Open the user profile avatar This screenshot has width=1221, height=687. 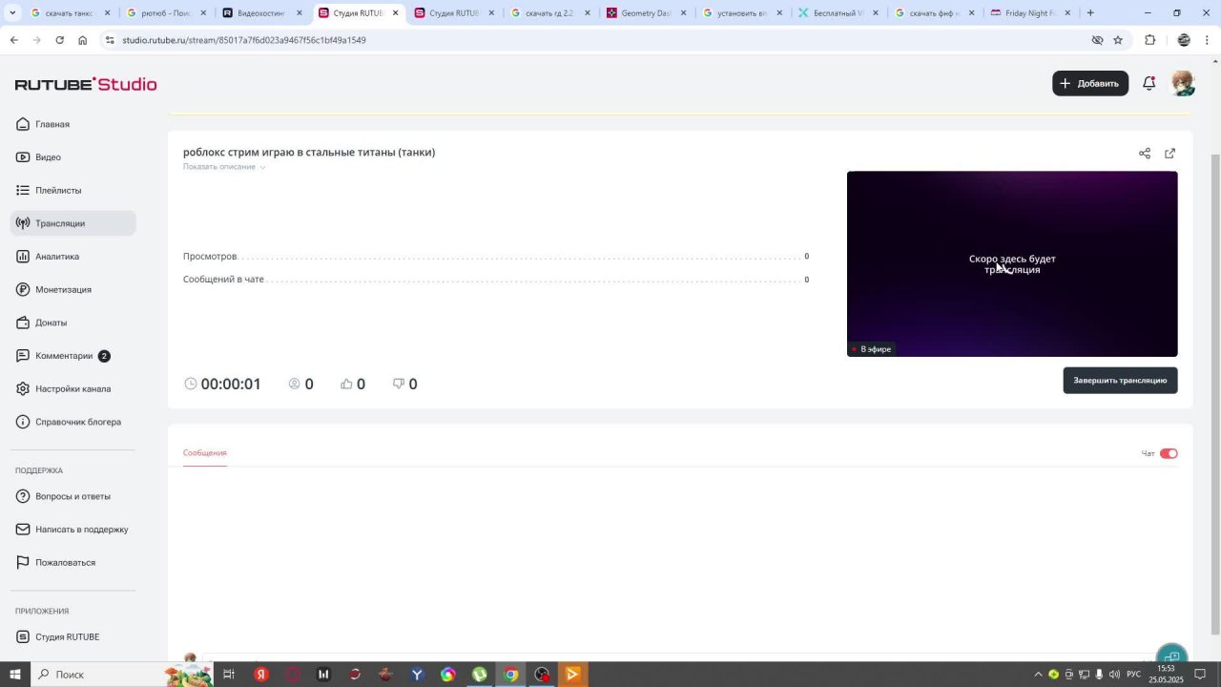[1183, 83]
